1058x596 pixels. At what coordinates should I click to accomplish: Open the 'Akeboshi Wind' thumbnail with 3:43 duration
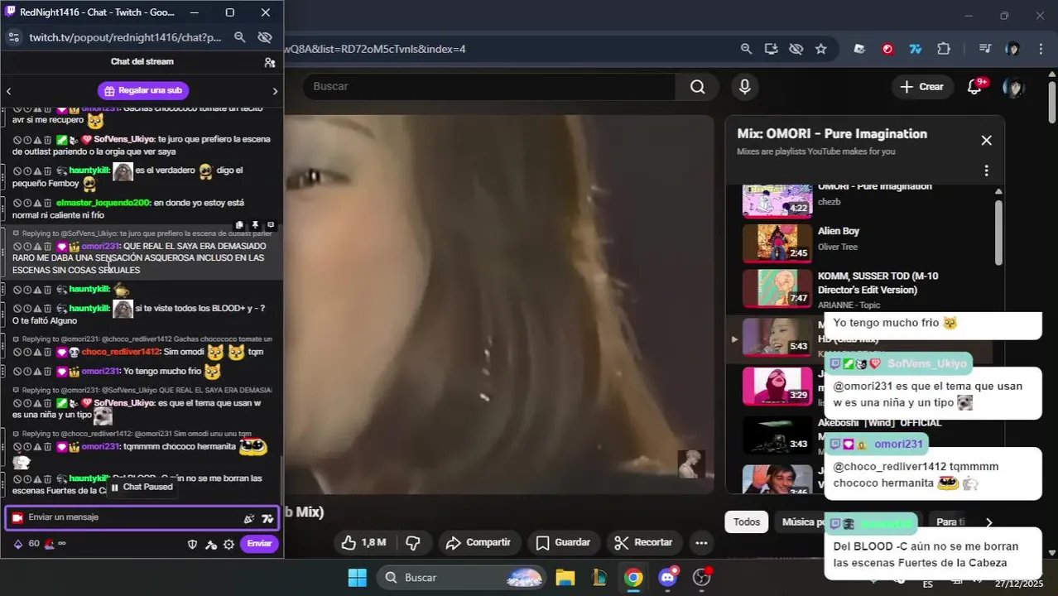pos(777,435)
